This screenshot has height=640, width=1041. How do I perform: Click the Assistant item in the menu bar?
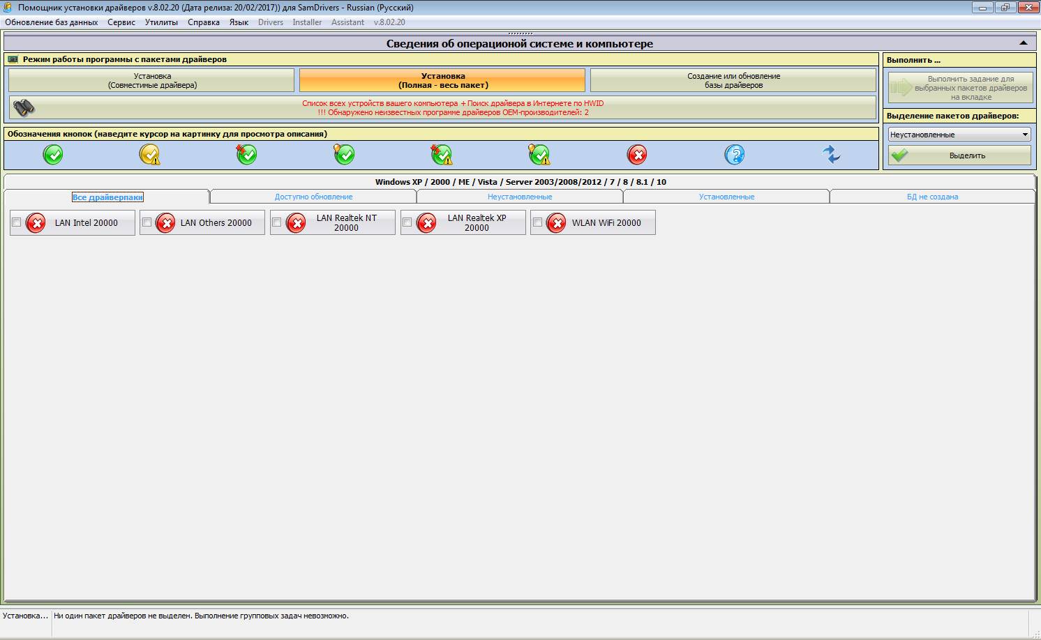(x=347, y=22)
